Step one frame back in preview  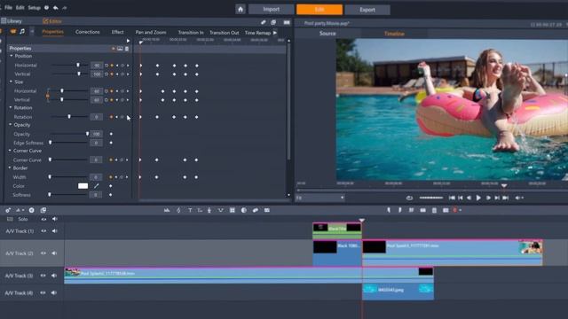(x=469, y=198)
